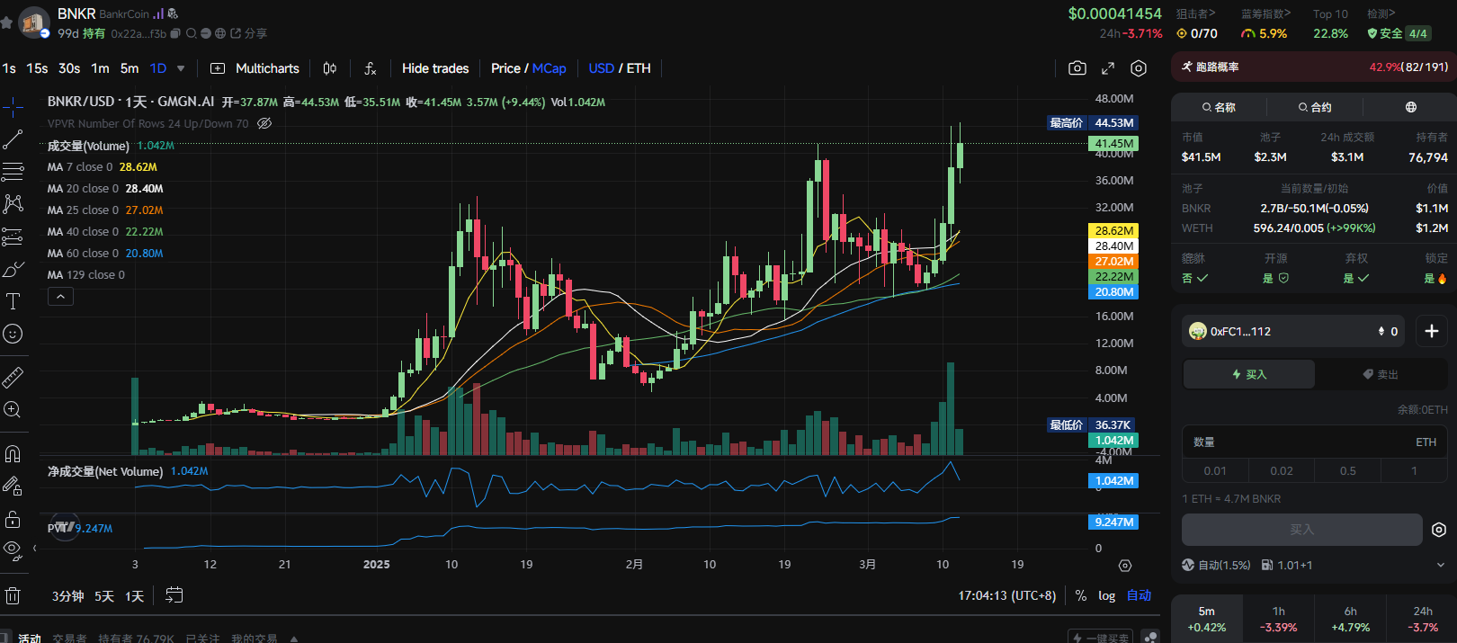Add wallet with plus button
The image size is (1457, 643).
click(1432, 331)
